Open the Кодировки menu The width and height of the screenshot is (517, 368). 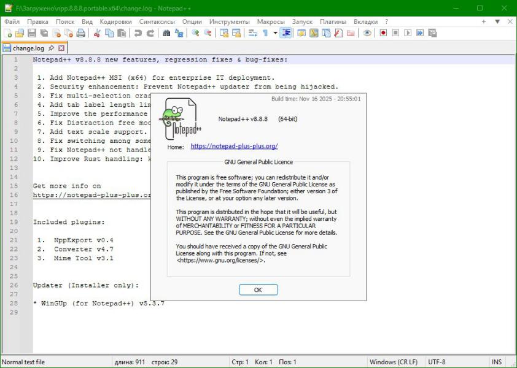point(115,21)
